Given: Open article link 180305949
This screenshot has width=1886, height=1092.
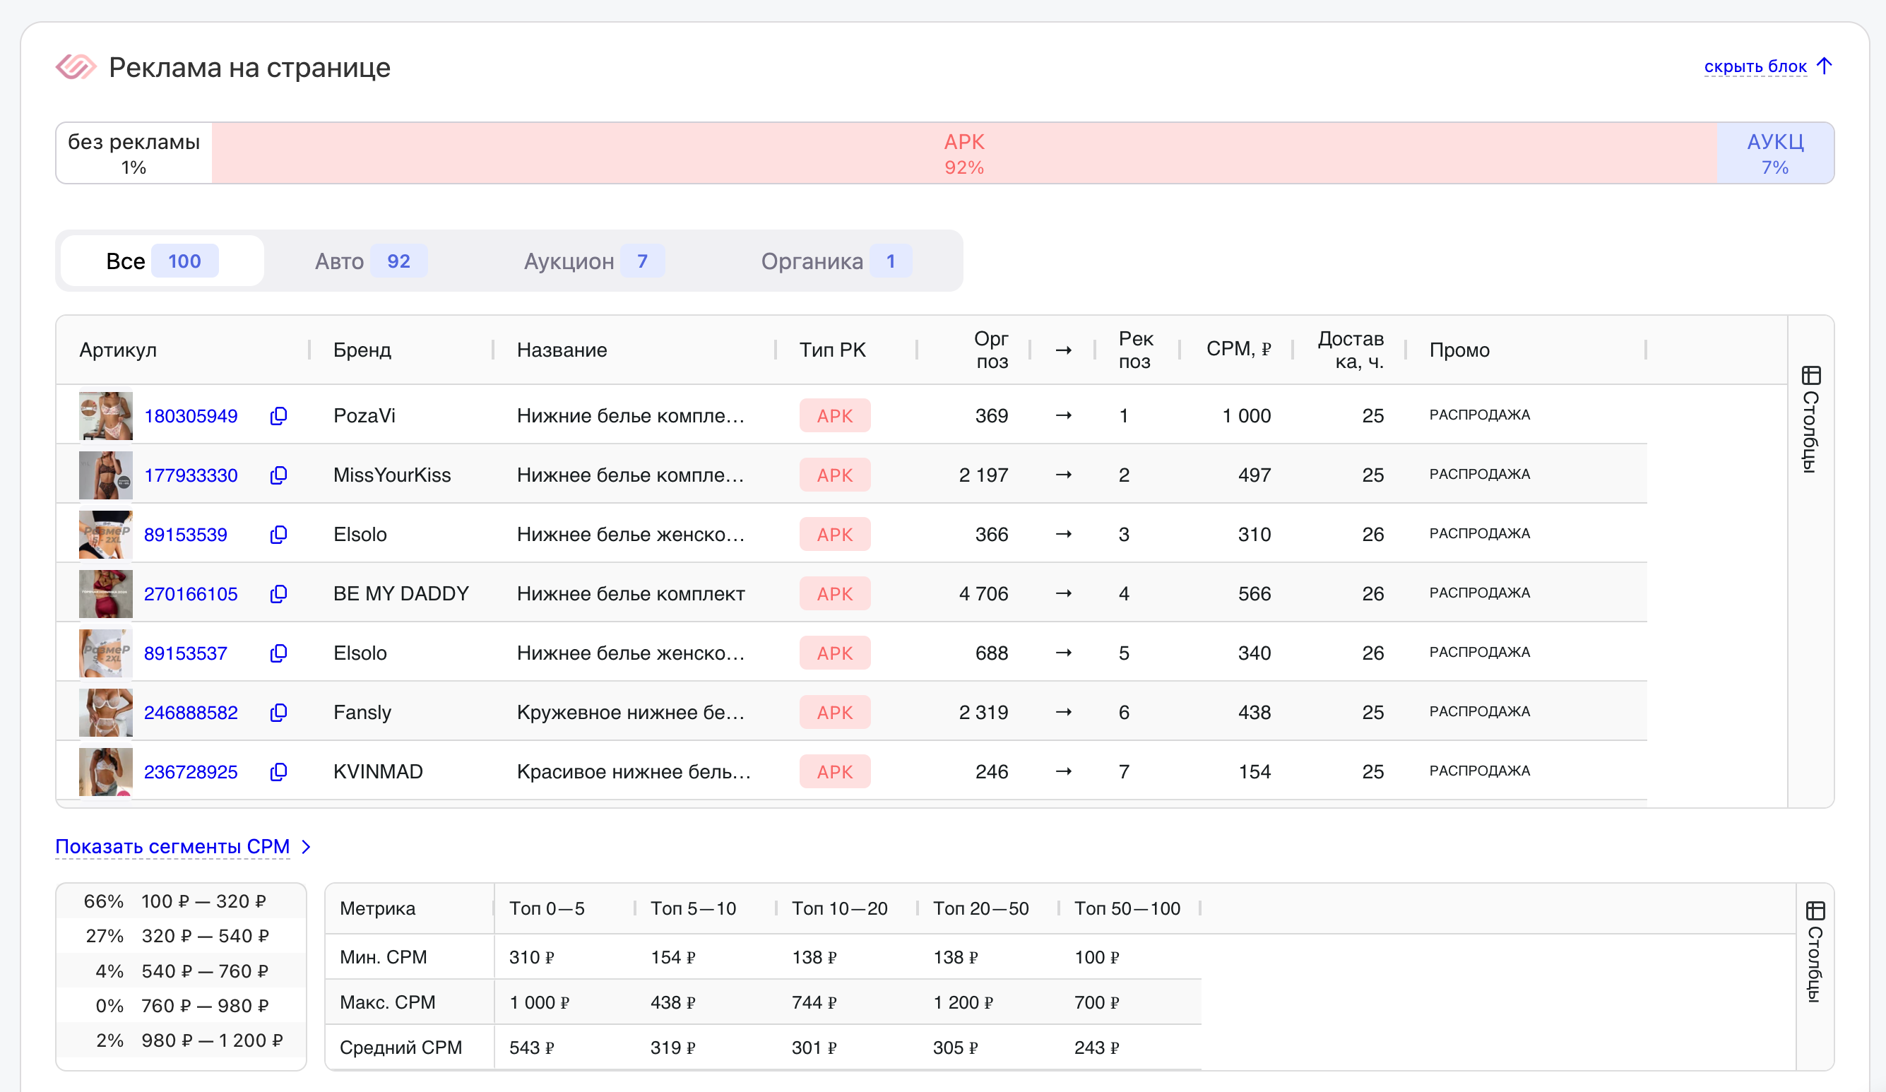Looking at the screenshot, I should (190, 415).
